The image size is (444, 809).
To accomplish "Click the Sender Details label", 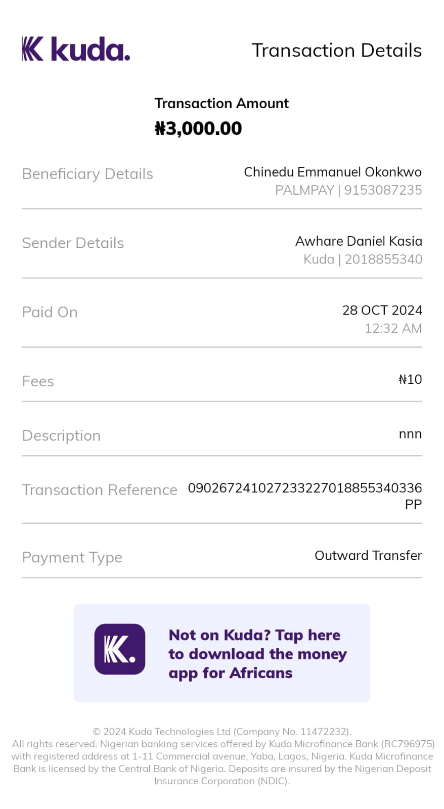I will tap(73, 243).
